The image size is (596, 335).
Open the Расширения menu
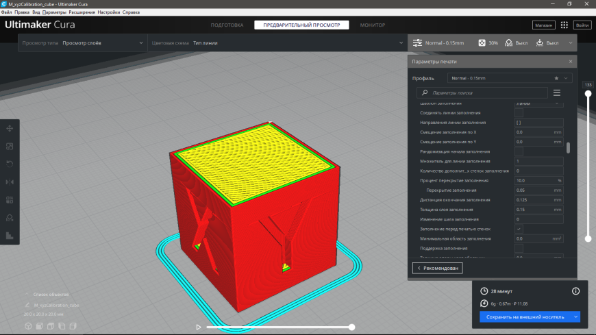[82, 12]
